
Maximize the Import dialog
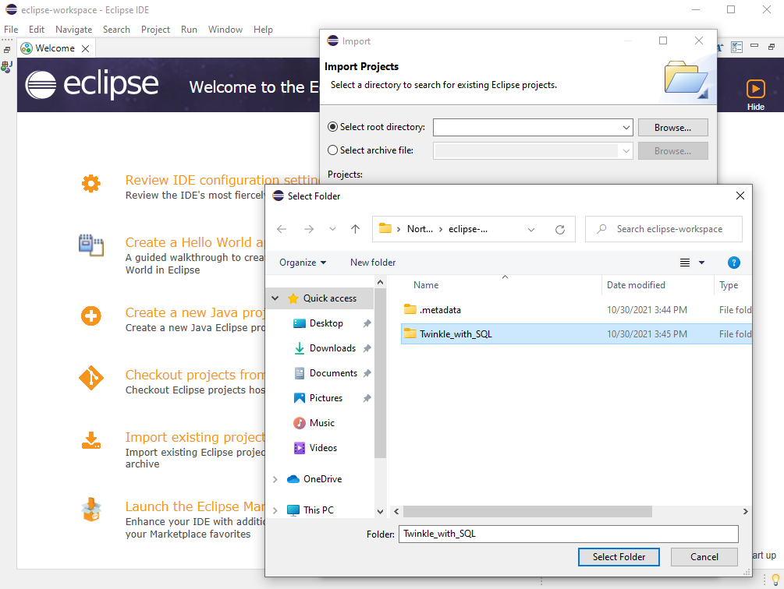click(x=663, y=41)
